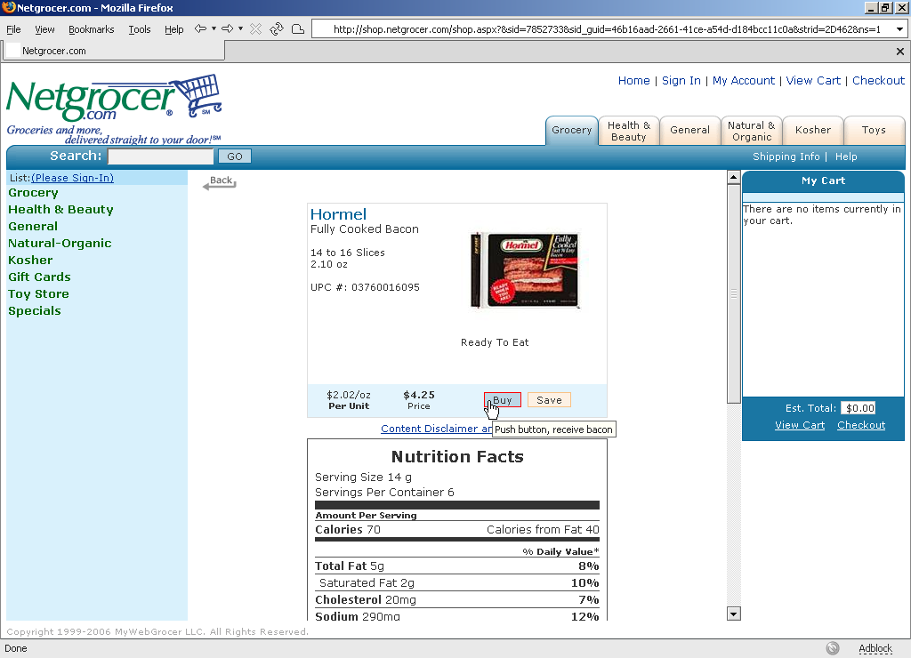Switch to the Health & Beauty store tab
This screenshot has width=911, height=658.
[x=629, y=131]
